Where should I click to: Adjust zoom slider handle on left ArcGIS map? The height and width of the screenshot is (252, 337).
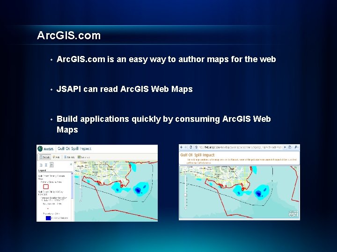click(81, 188)
